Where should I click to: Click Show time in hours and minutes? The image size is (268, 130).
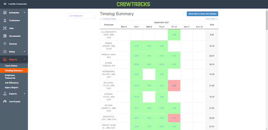(x=202, y=14)
